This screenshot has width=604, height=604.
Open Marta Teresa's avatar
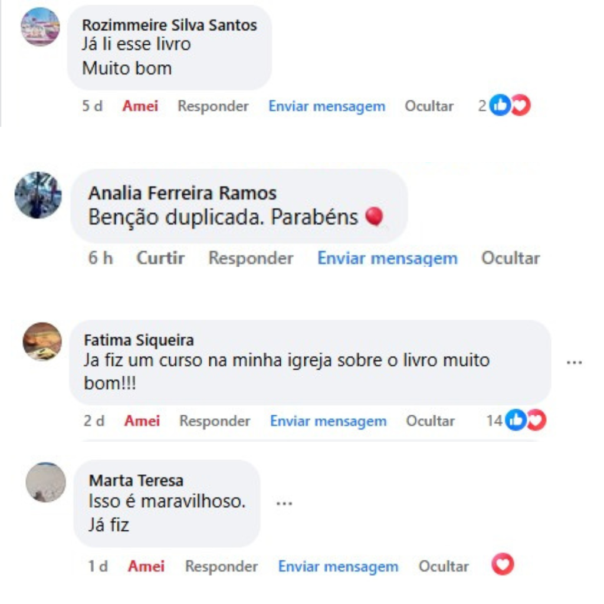[x=46, y=482]
